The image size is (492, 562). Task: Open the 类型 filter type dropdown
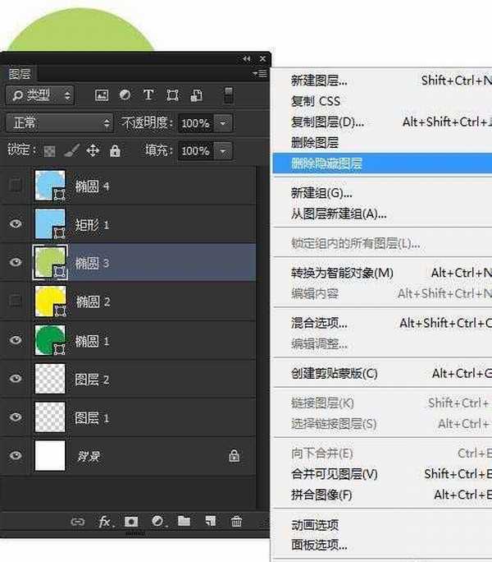tap(40, 95)
